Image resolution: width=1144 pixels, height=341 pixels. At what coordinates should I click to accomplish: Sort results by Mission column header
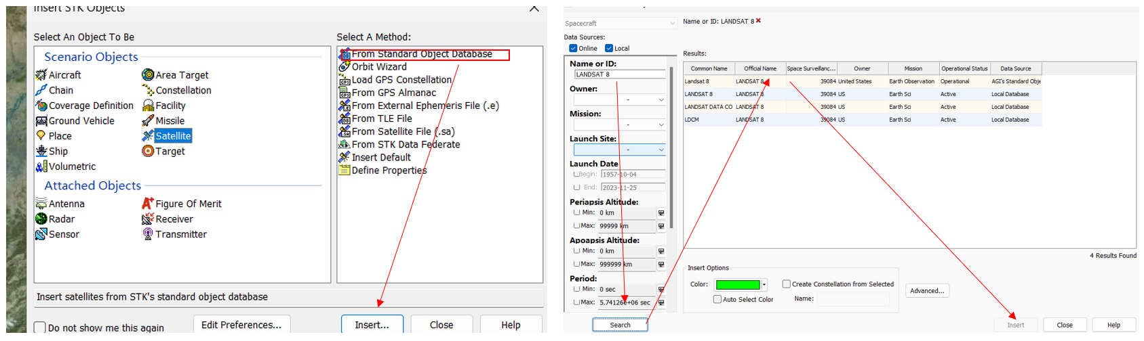[913, 68]
